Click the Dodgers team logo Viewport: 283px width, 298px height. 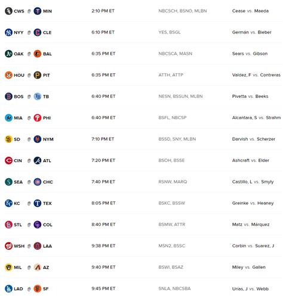coord(8,288)
